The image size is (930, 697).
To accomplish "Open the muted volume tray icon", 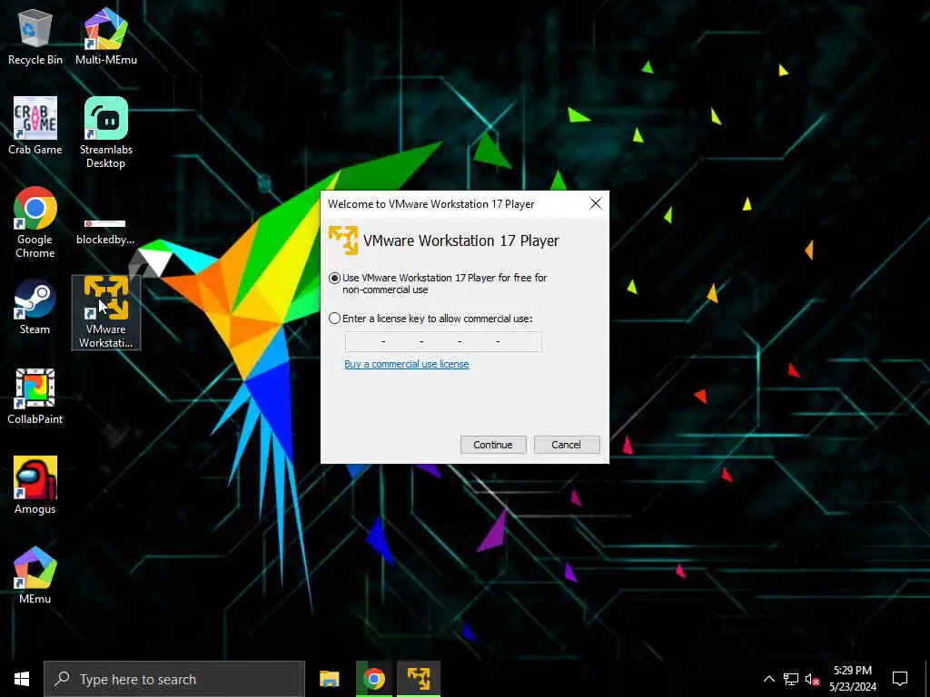I will 812,679.
